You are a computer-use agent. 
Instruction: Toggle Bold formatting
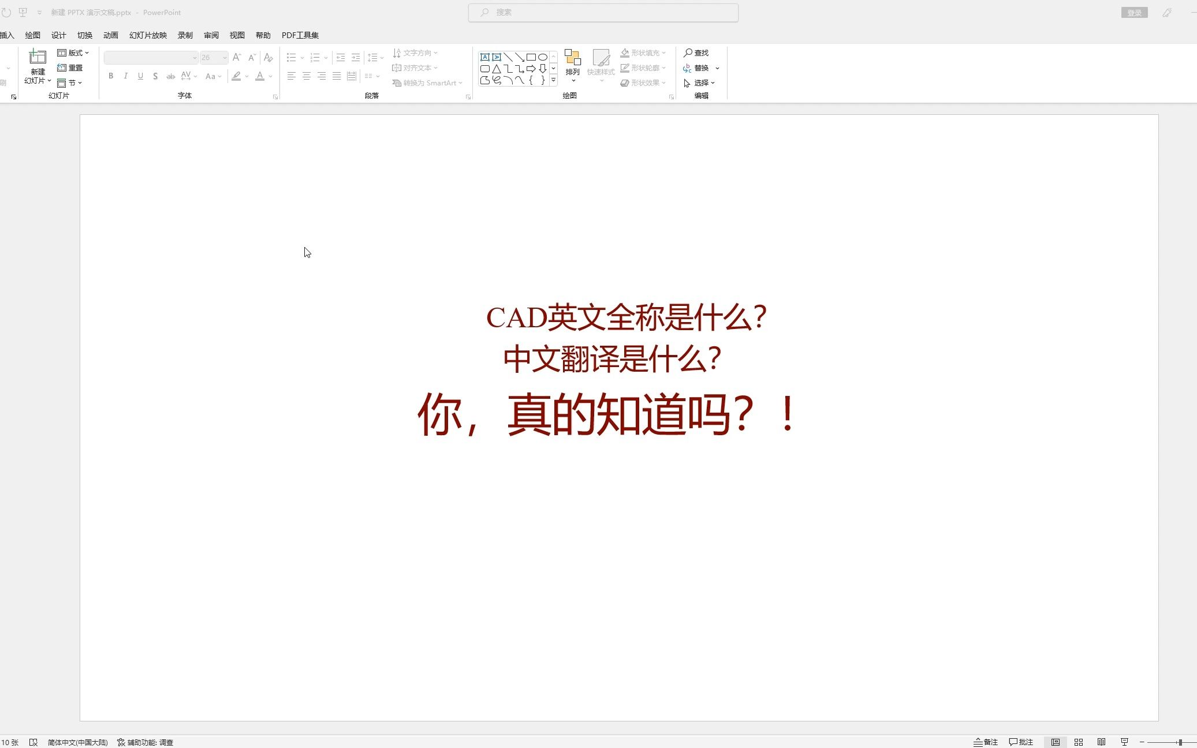pyautogui.click(x=111, y=76)
